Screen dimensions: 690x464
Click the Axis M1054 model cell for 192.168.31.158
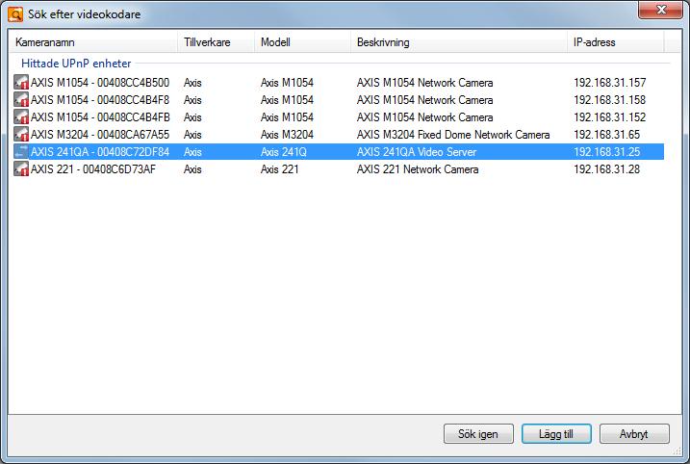(287, 99)
